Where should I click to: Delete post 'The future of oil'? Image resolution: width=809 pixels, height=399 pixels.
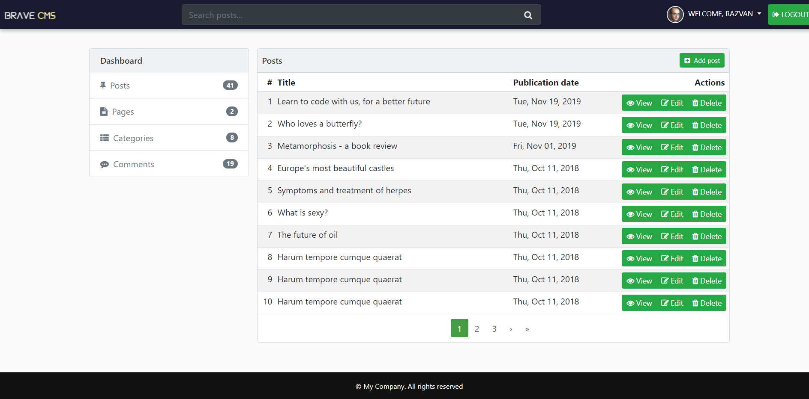point(707,236)
